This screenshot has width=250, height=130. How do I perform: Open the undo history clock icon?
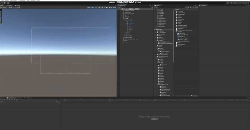(x=228, y=3)
